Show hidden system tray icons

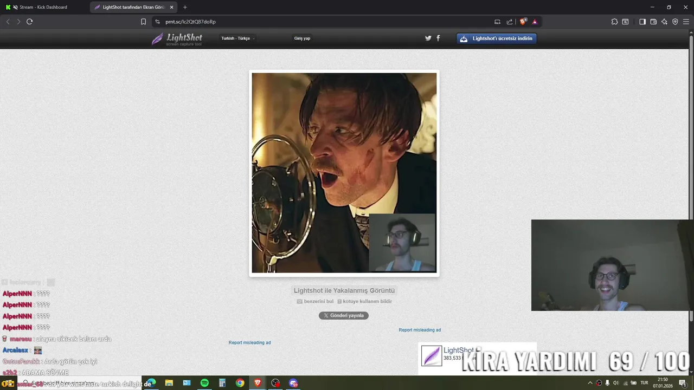(x=590, y=383)
